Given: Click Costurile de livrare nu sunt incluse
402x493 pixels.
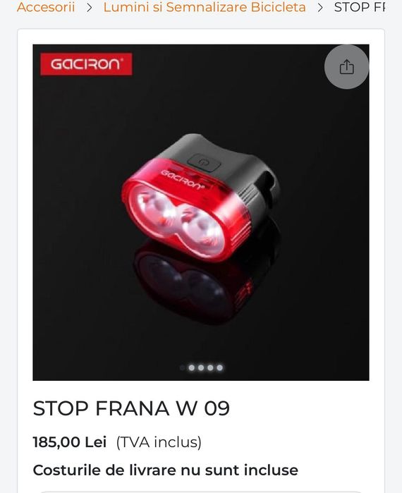Looking at the screenshot, I should [166, 470].
